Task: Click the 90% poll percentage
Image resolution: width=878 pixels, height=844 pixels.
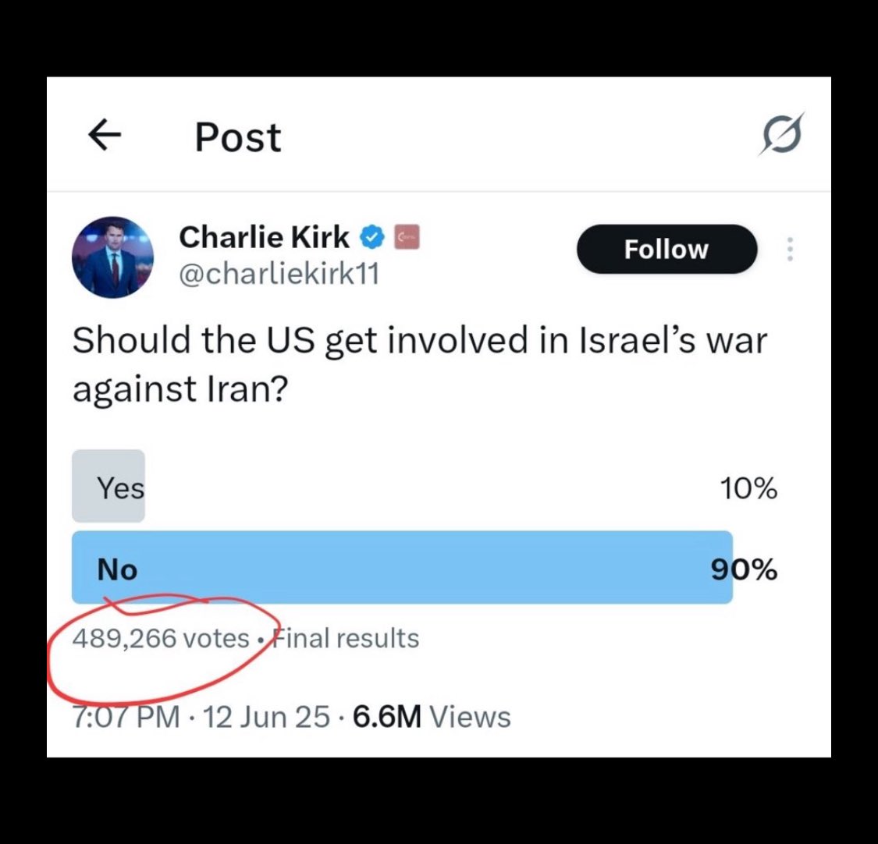Action: click(x=744, y=569)
